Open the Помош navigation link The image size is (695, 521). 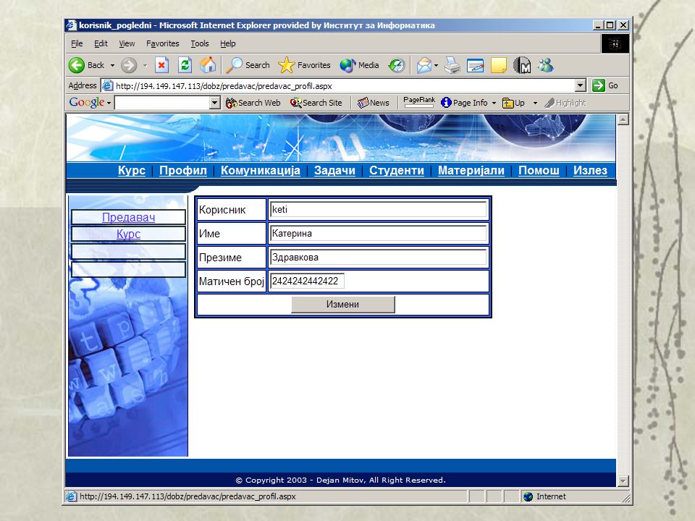coord(539,170)
